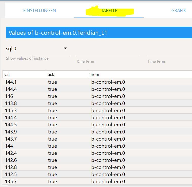The height and width of the screenshot is (187, 192).
Task: Click the ack true cell in the 135.7 row
Action: pyautogui.click(x=52, y=182)
